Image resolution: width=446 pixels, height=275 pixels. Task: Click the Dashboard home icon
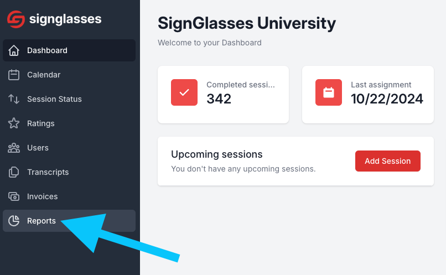14,50
